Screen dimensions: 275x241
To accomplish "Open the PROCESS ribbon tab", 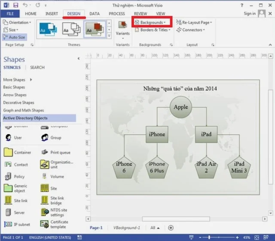I will point(117,14).
